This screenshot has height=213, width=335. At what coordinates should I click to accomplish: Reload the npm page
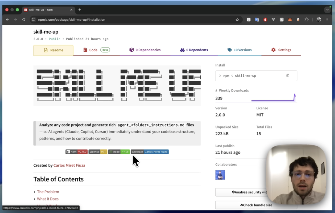pos(24,20)
